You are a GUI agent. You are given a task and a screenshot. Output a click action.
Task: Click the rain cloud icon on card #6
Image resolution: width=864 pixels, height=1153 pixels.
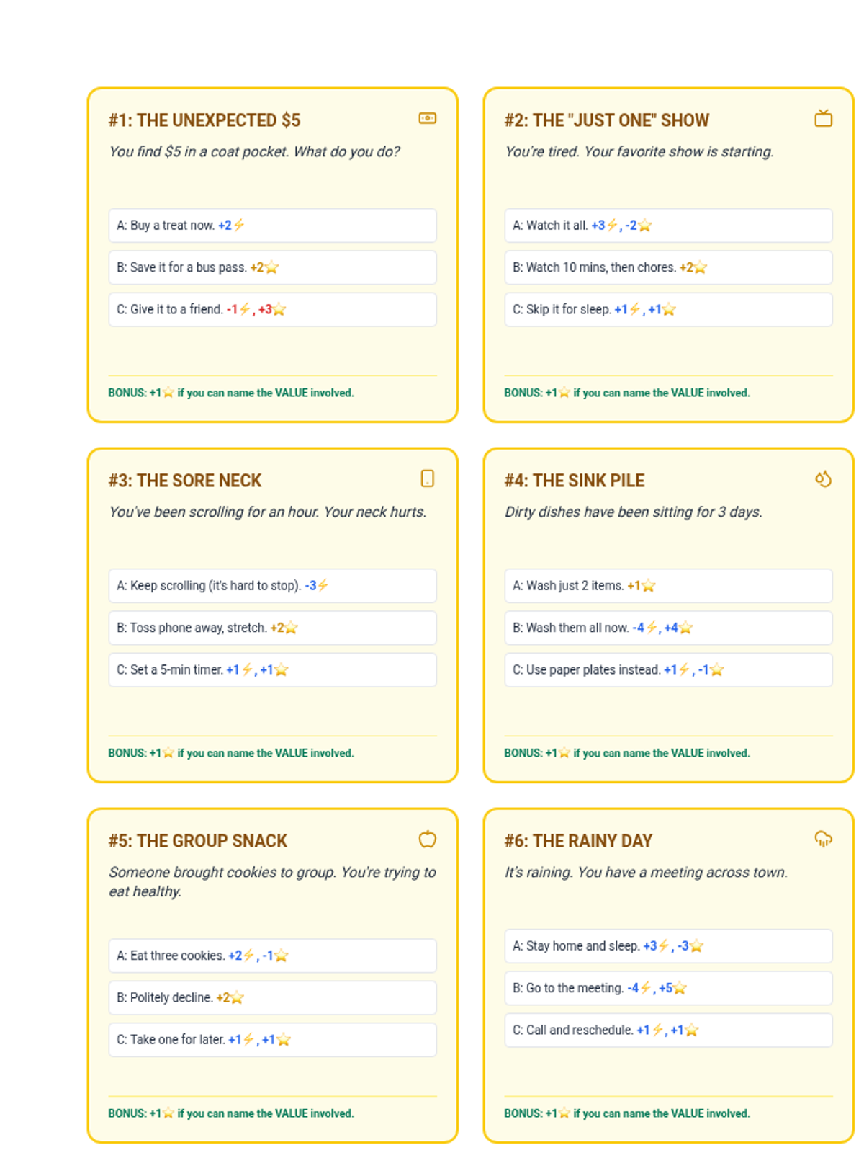click(823, 839)
